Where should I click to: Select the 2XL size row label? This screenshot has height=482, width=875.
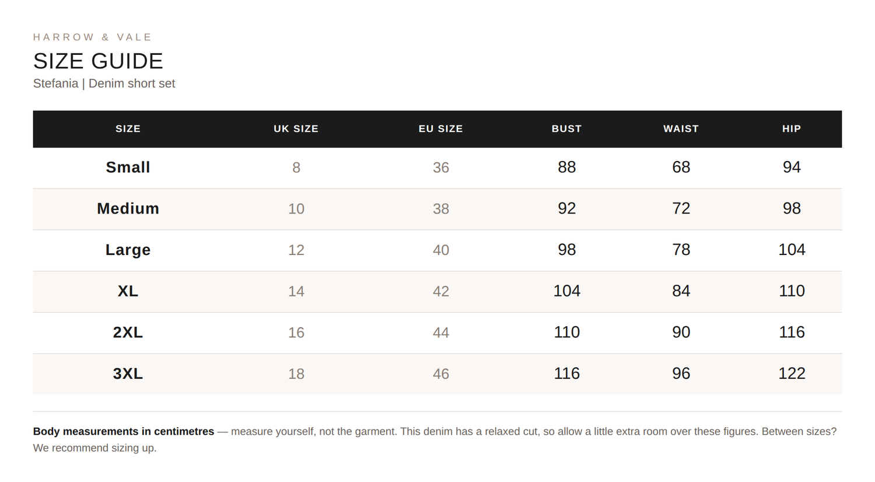128,333
